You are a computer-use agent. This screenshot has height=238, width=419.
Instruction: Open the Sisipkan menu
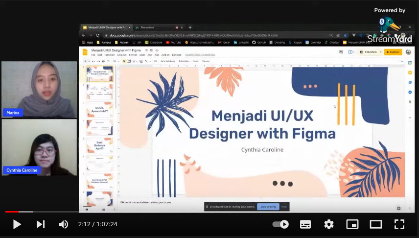click(121, 55)
